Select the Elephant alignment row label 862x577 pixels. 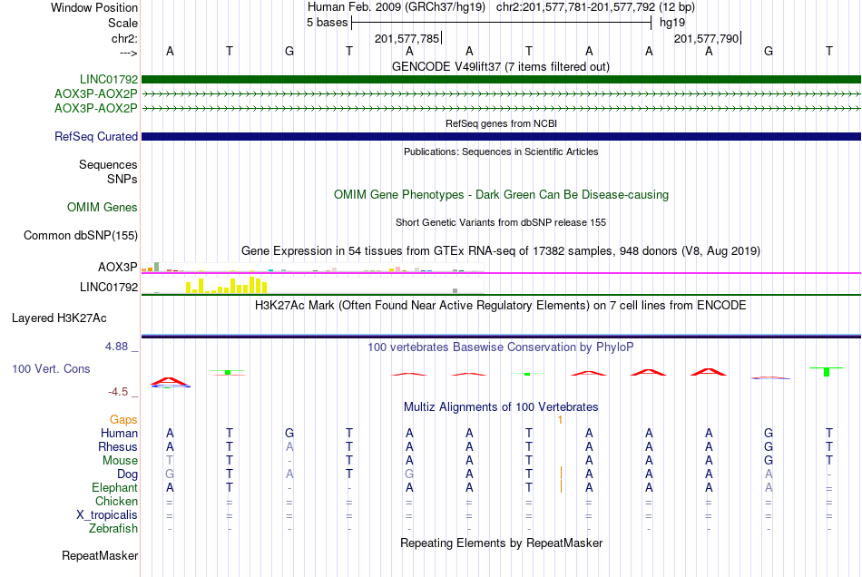tap(114, 488)
